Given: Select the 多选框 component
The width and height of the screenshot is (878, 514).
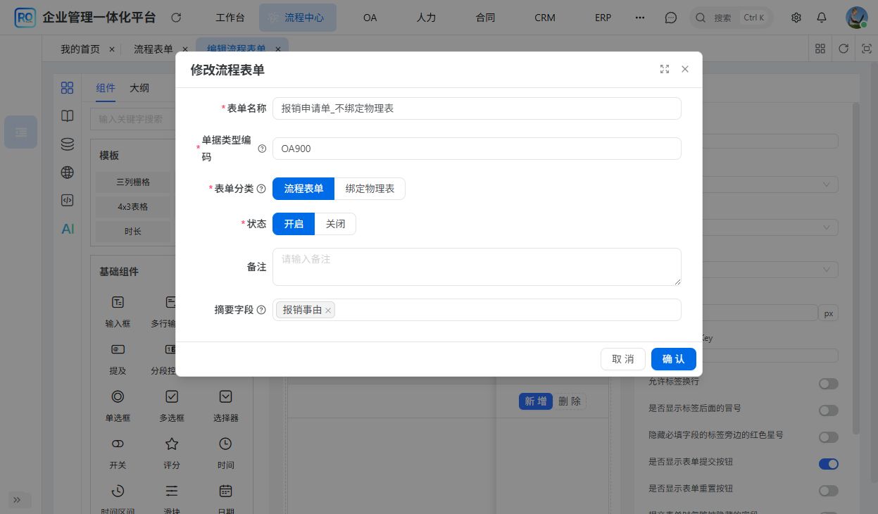Looking at the screenshot, I should pyautogui.click(x=172, y=404).
